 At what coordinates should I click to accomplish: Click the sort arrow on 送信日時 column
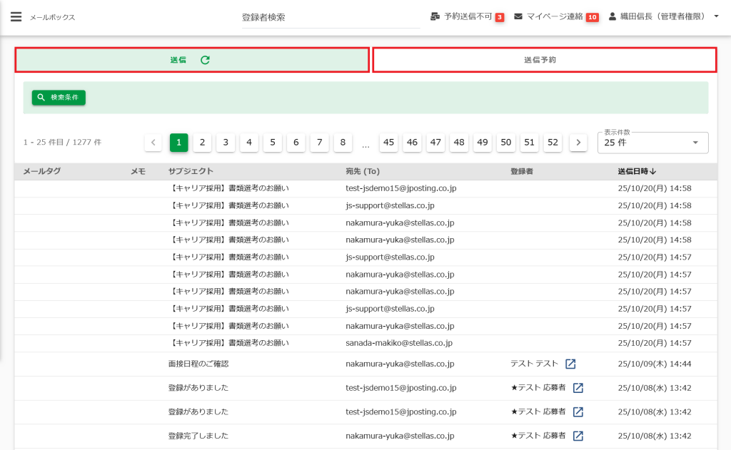pos(653,172)
